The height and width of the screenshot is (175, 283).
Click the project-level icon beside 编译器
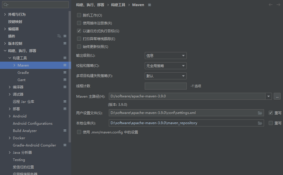coord(65,87)
